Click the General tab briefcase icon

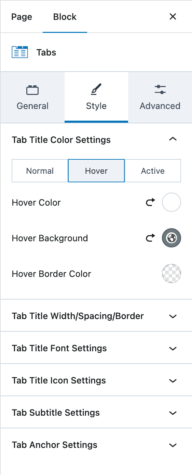[x=32, y=90]
